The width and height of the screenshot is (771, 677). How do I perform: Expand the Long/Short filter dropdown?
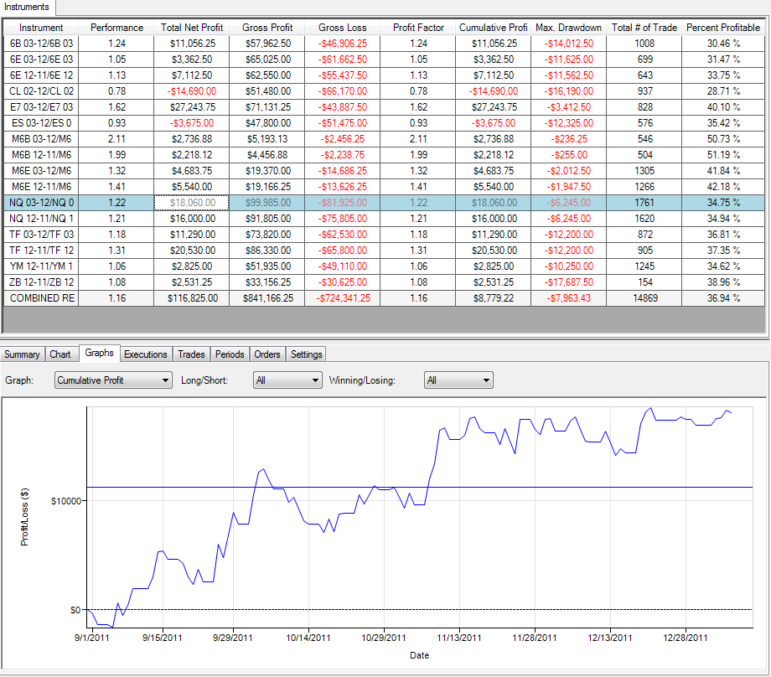point(287,380)
